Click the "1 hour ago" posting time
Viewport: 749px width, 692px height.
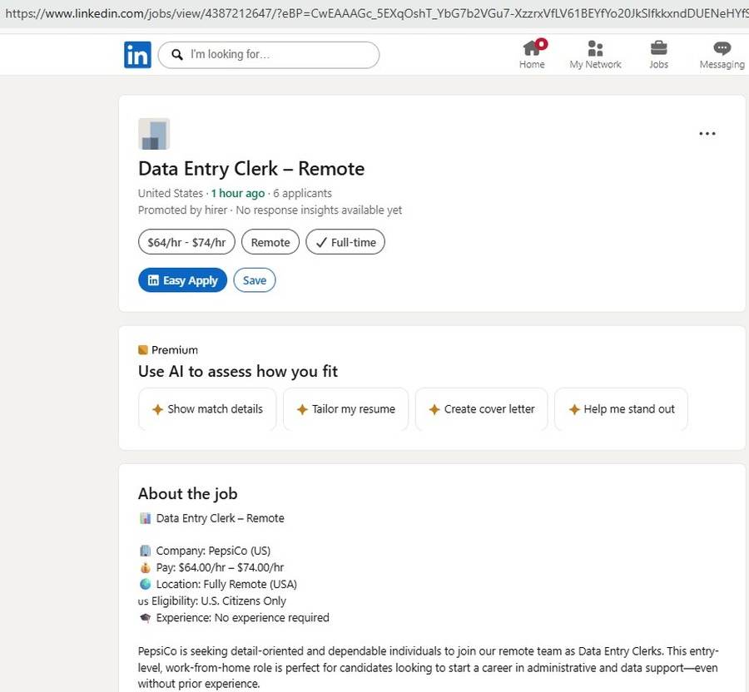pyautogui.click(x=238, y=193)
